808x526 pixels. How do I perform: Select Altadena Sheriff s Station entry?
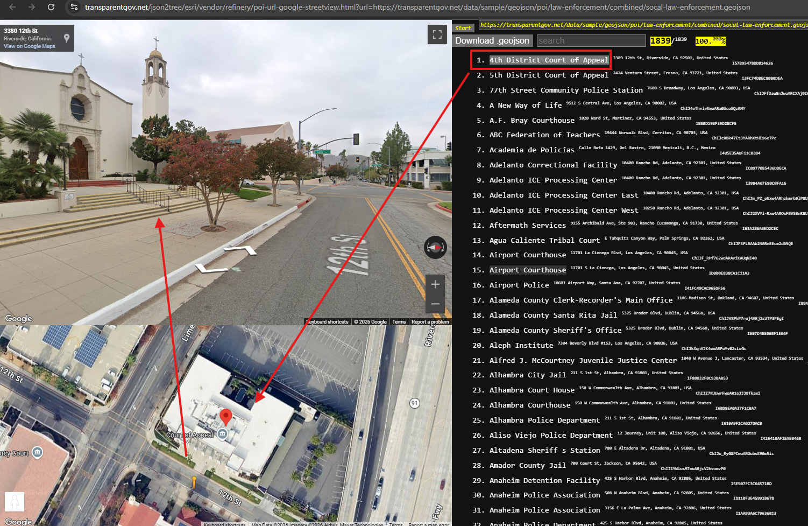tap(544, 451)
